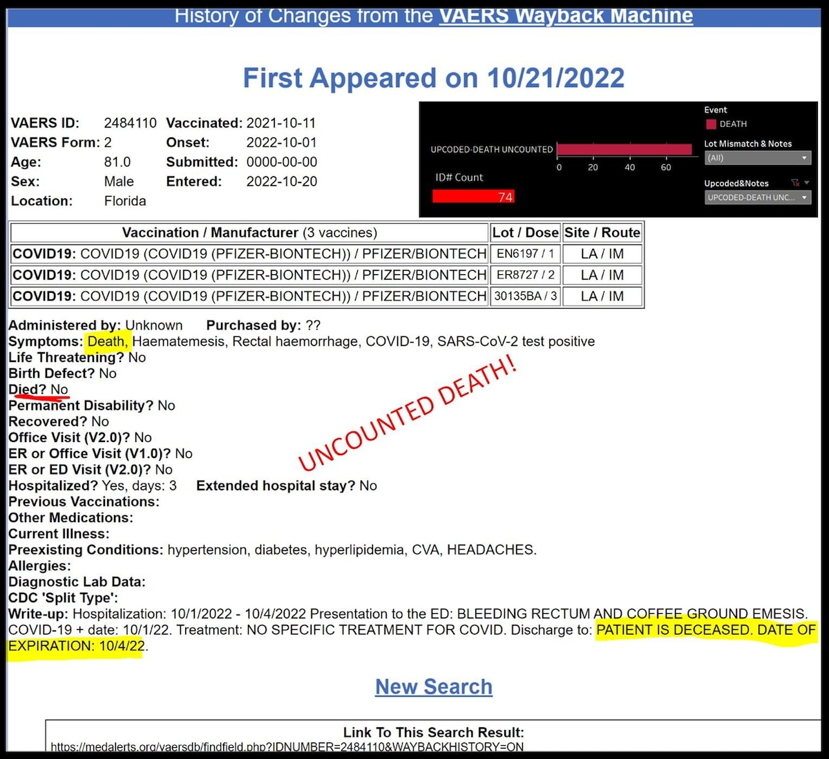
Task: Click the Permanent Disability? No line
Action: 92,405
